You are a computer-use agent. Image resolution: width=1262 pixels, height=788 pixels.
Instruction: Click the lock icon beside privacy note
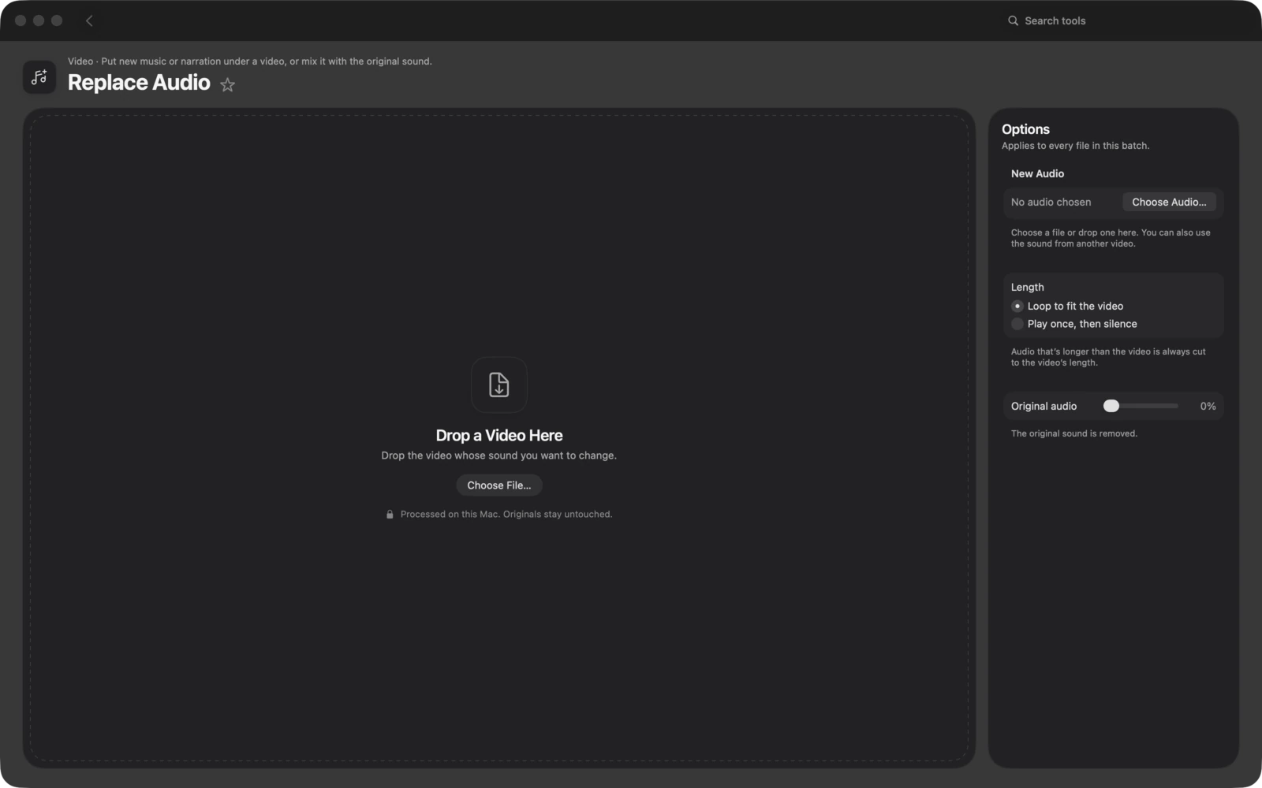pos(390,515)
